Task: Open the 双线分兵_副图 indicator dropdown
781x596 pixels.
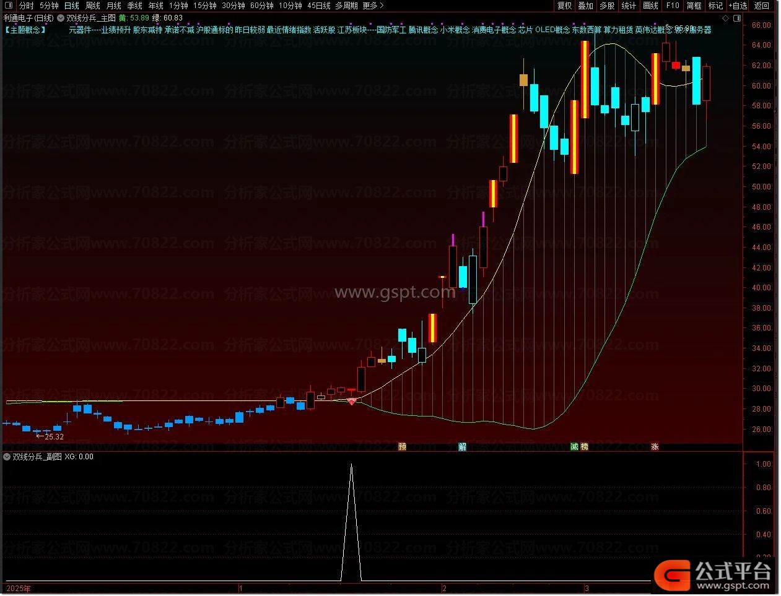Action: point(7,457)
